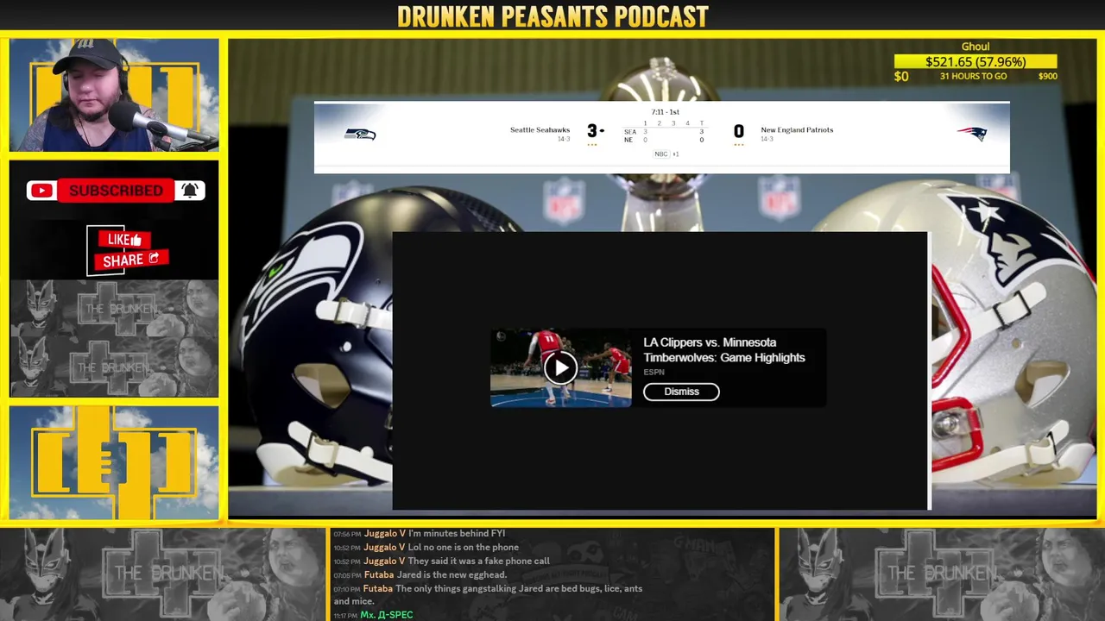
Task: Toggle the notification bell icon
Action: click(190, 191)
